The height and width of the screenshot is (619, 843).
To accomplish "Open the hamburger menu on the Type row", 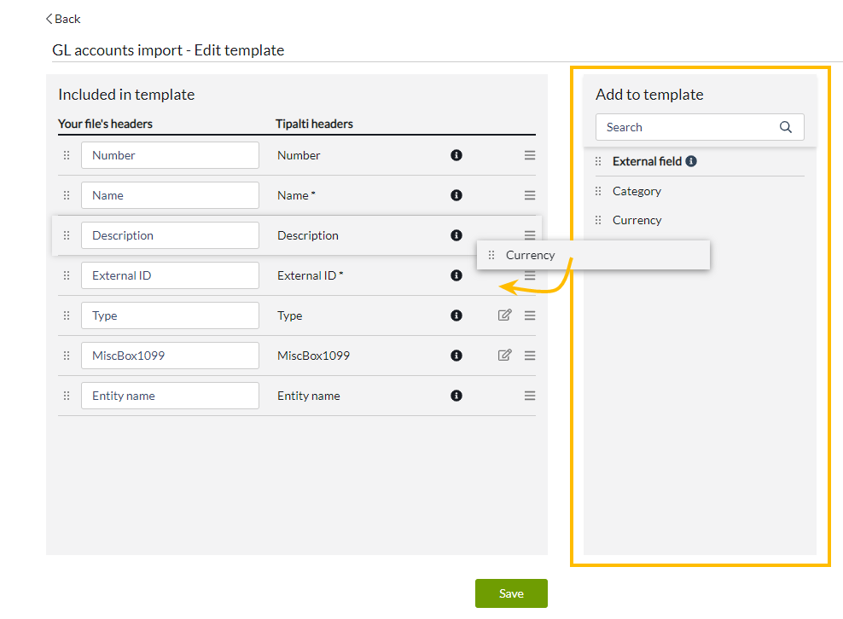I will point(530,315).
